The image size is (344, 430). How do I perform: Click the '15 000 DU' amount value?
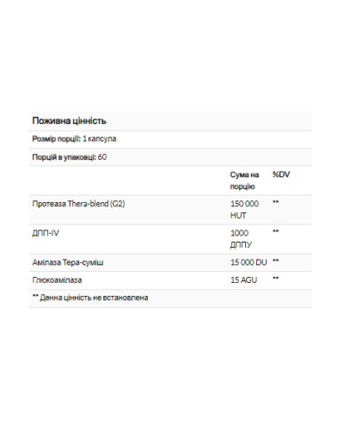(x=249, y=262)
